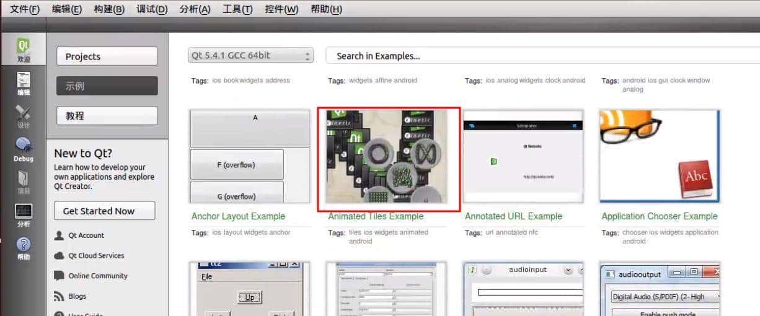Open the Online Community link
Image resolution: width=760 pixels, height=316 pixels.
(x=98, y=276)
